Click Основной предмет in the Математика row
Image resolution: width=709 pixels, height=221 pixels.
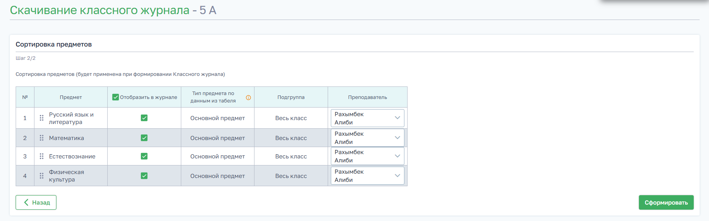[x=218, y=138]
